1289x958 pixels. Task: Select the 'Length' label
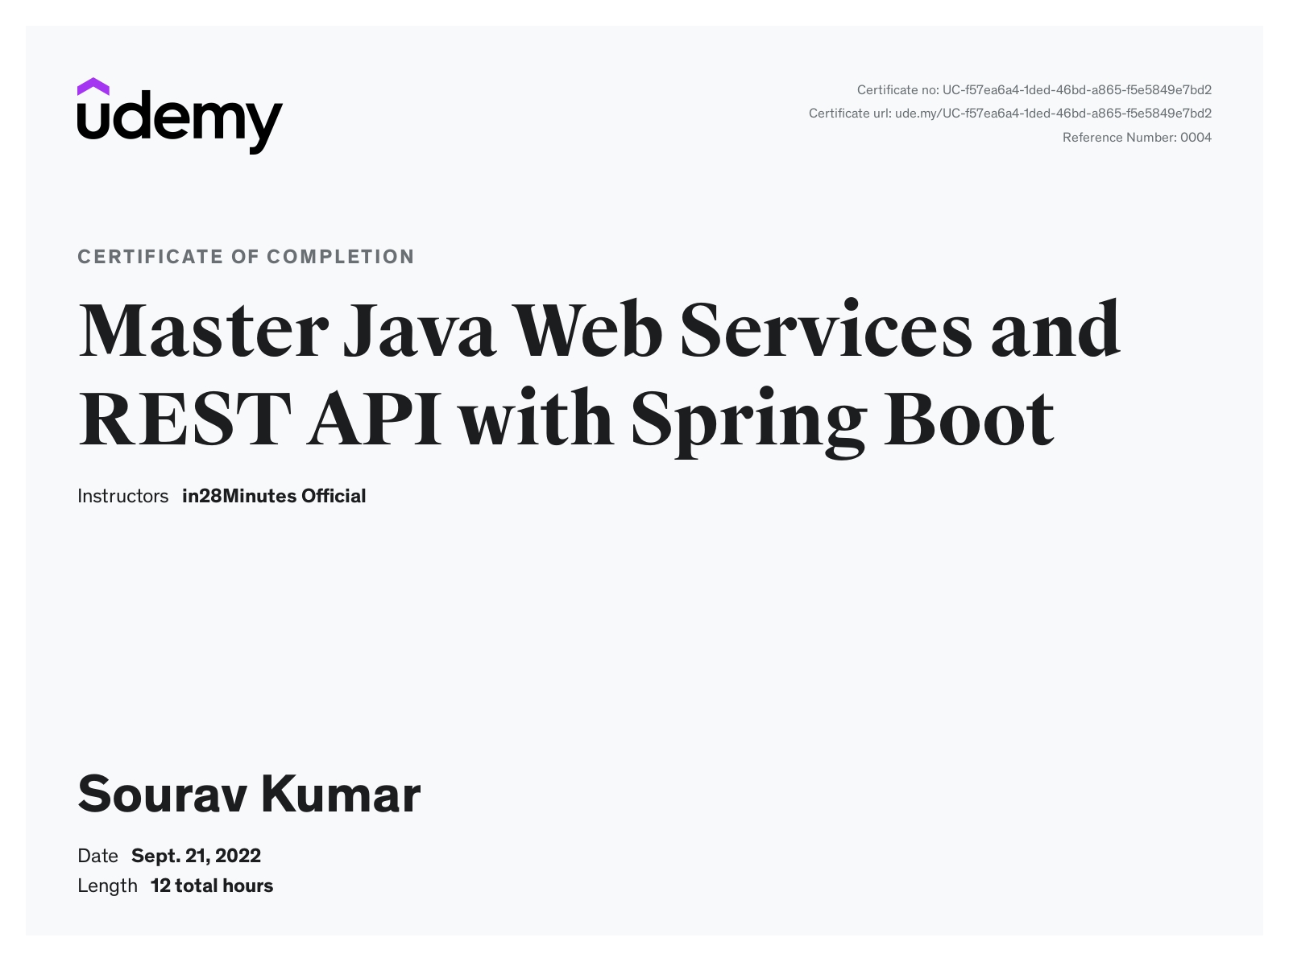point(107,886)
